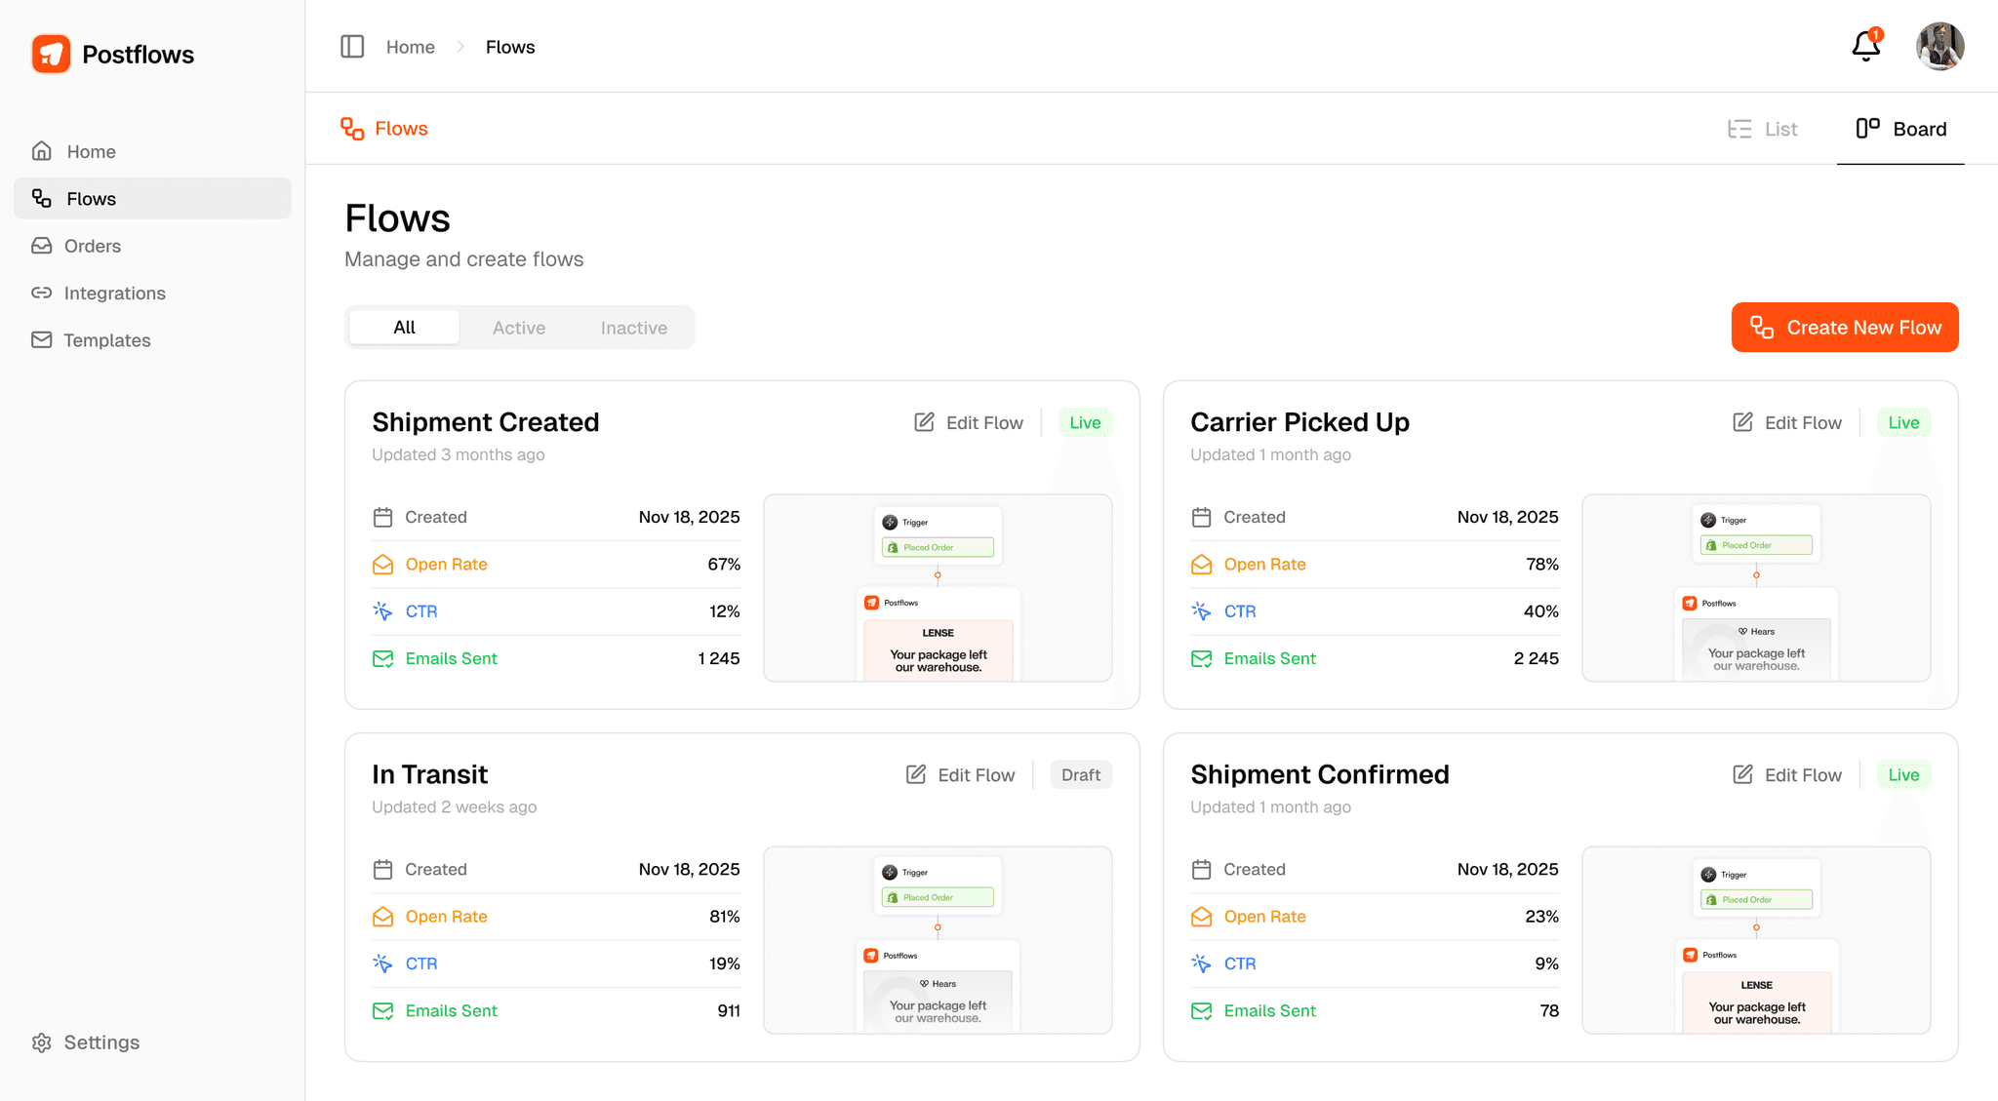Click Create New Flow button
The image size is (1998, 1101).
click(x=1844, y=328)
